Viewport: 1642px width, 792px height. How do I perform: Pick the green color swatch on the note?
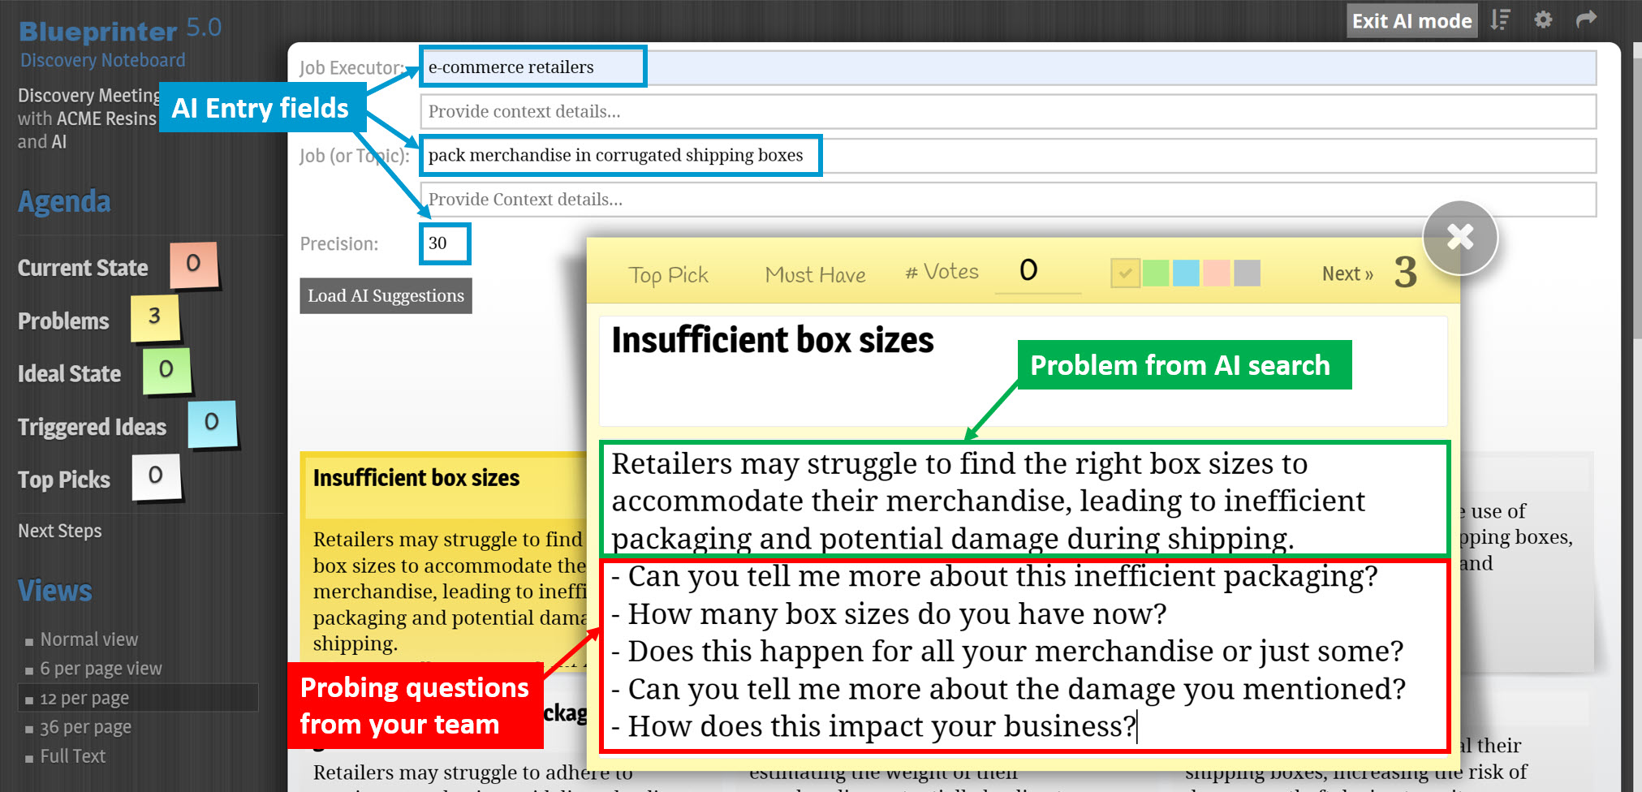(1155, 273)
